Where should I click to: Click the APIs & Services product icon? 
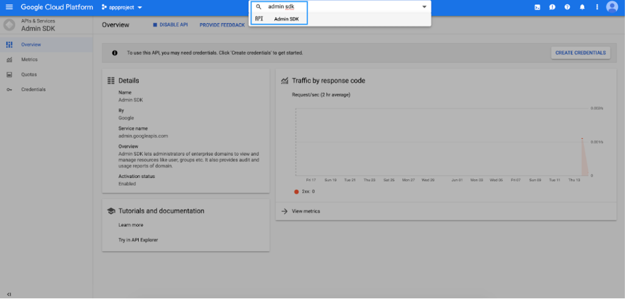click(9, 24)
